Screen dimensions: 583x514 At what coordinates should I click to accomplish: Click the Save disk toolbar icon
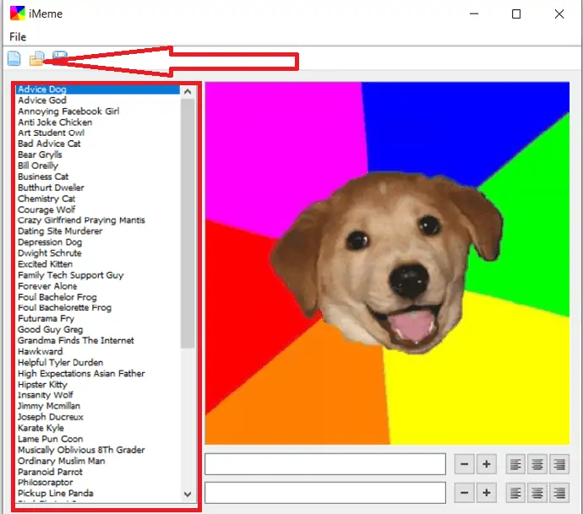(x=59, y=57)
